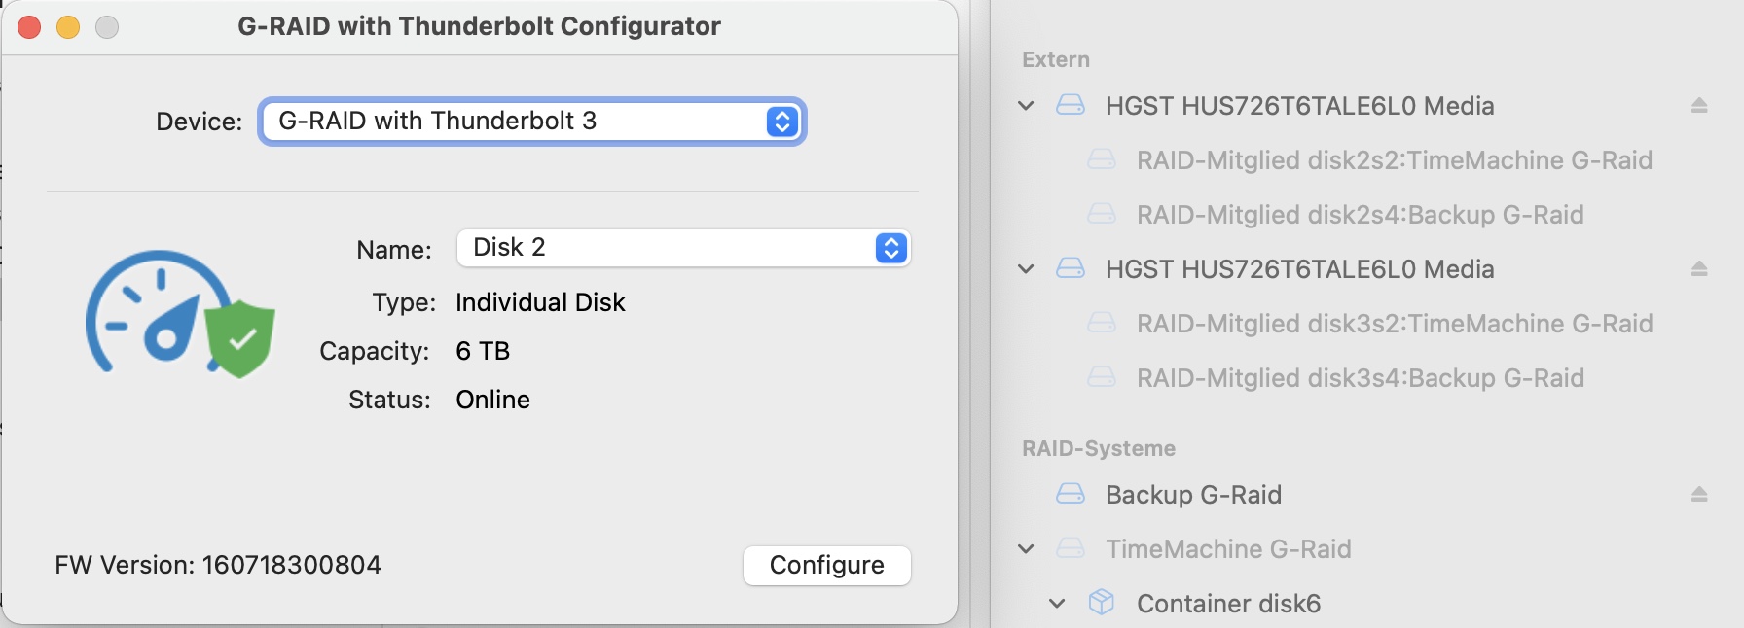
Task: Select the Container disk6 label
Action: click(x=1228, y=604)
